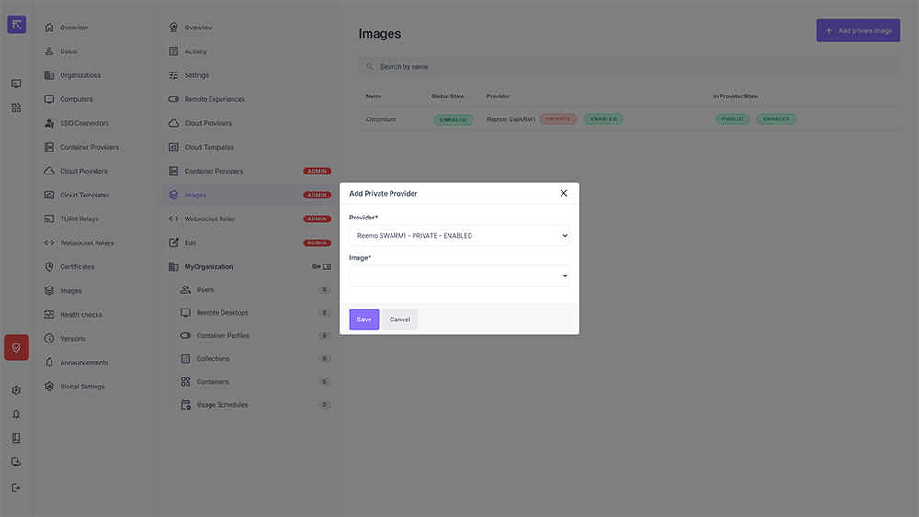Click the Add private image button
The height and width of the screenshot is (517, 919).
click(x=857, y=30)
